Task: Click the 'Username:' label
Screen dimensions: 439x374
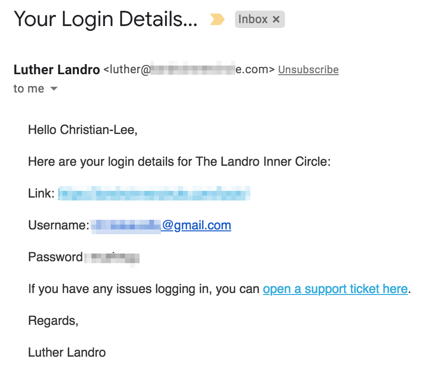Action: click(x=59, y=225)
